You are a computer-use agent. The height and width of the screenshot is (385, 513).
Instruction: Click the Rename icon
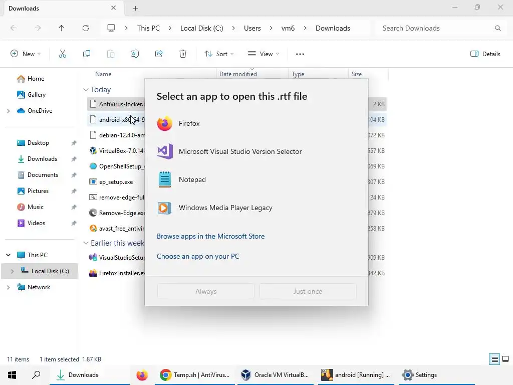[x=135, y=54]
